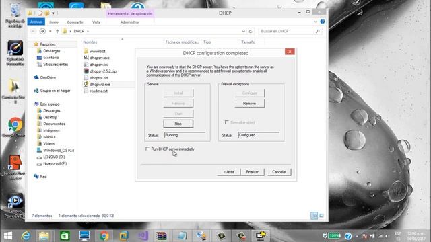Open Windows8_OS (C:) drive
The height and width of the screenshot is (242, 431).
(59, 150)
